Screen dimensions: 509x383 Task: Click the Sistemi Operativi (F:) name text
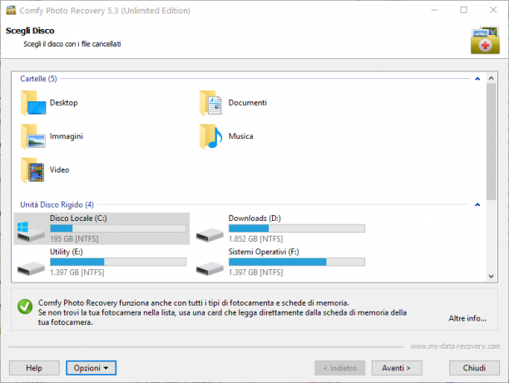pos(264,252)
